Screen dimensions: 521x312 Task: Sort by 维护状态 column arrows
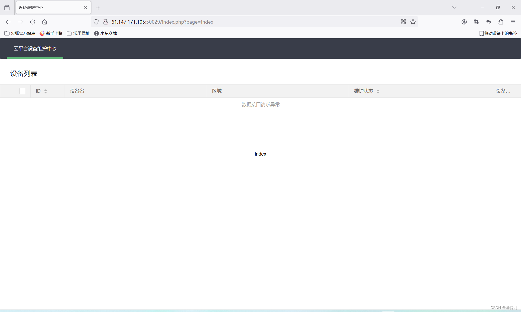coord(378,91)
